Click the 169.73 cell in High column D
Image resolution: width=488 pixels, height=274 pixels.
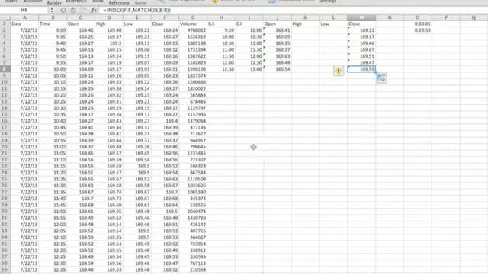[109, 199]
